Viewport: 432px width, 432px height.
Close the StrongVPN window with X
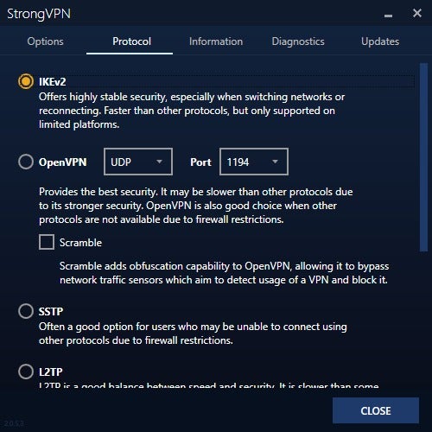coord(417,13)
